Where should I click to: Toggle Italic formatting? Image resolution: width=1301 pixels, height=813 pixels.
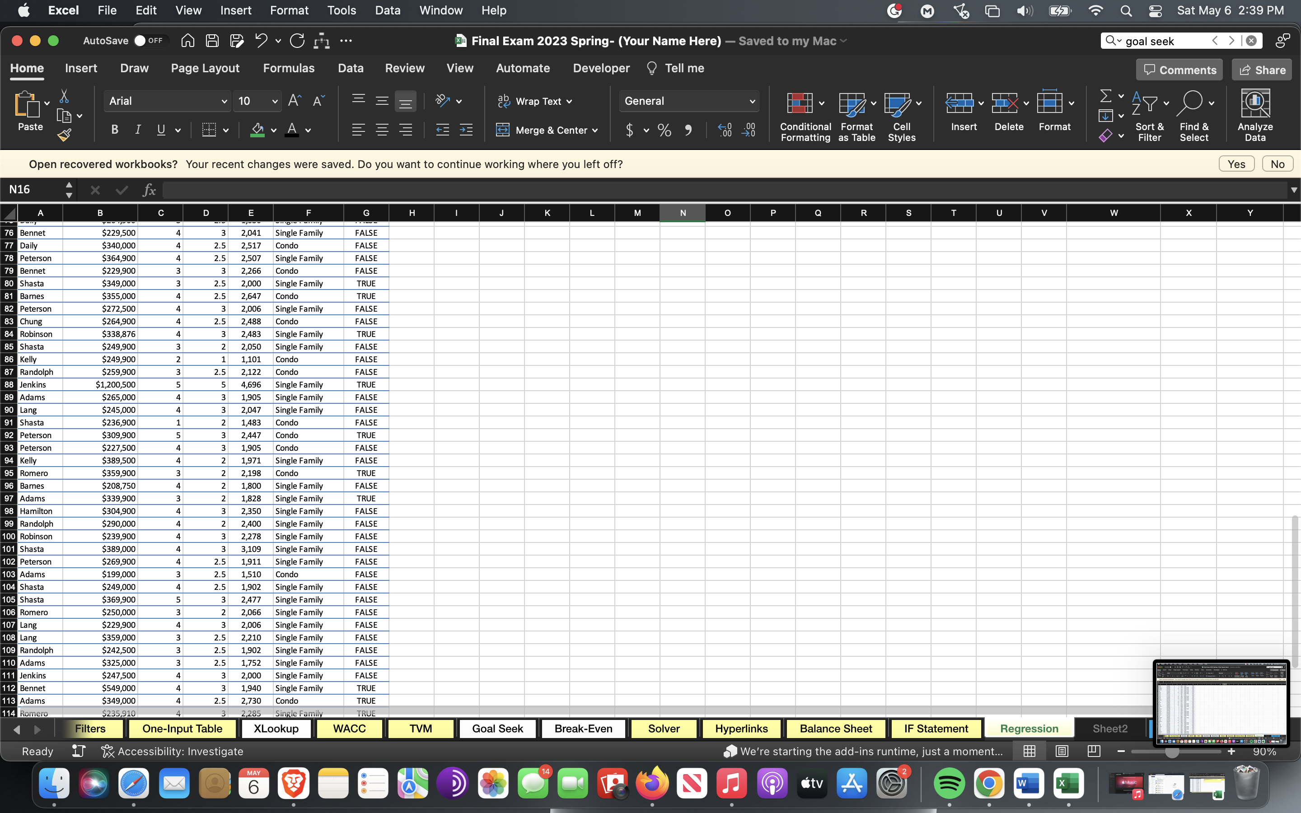point(138,130)
